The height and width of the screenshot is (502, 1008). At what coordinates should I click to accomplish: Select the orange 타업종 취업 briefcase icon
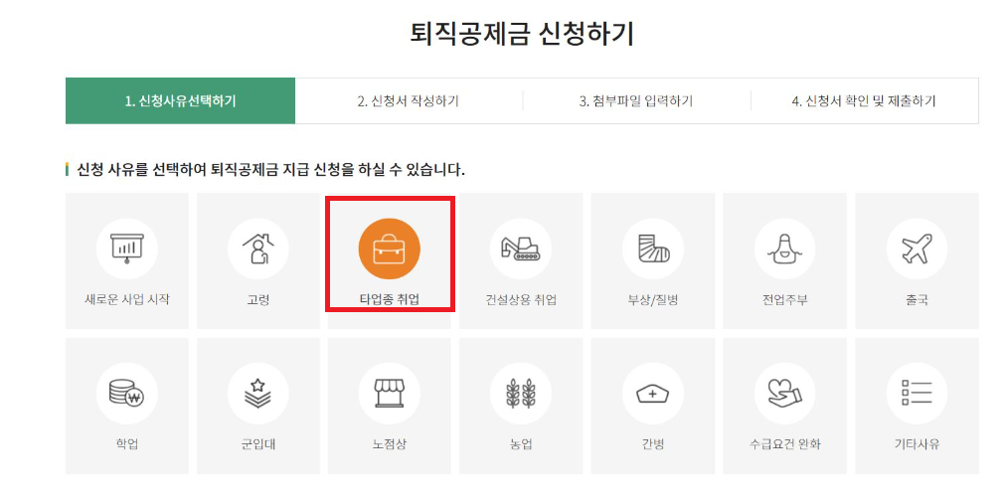point(390,249)
